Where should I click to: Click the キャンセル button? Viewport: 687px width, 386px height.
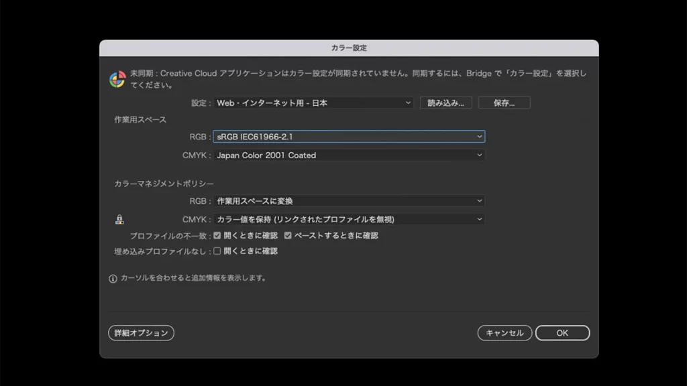(505, 333)
